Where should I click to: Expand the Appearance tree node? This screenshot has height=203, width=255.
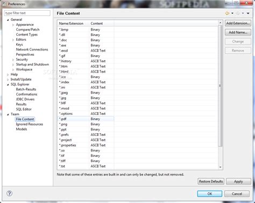pyautogui.click(x=13, y=25)
